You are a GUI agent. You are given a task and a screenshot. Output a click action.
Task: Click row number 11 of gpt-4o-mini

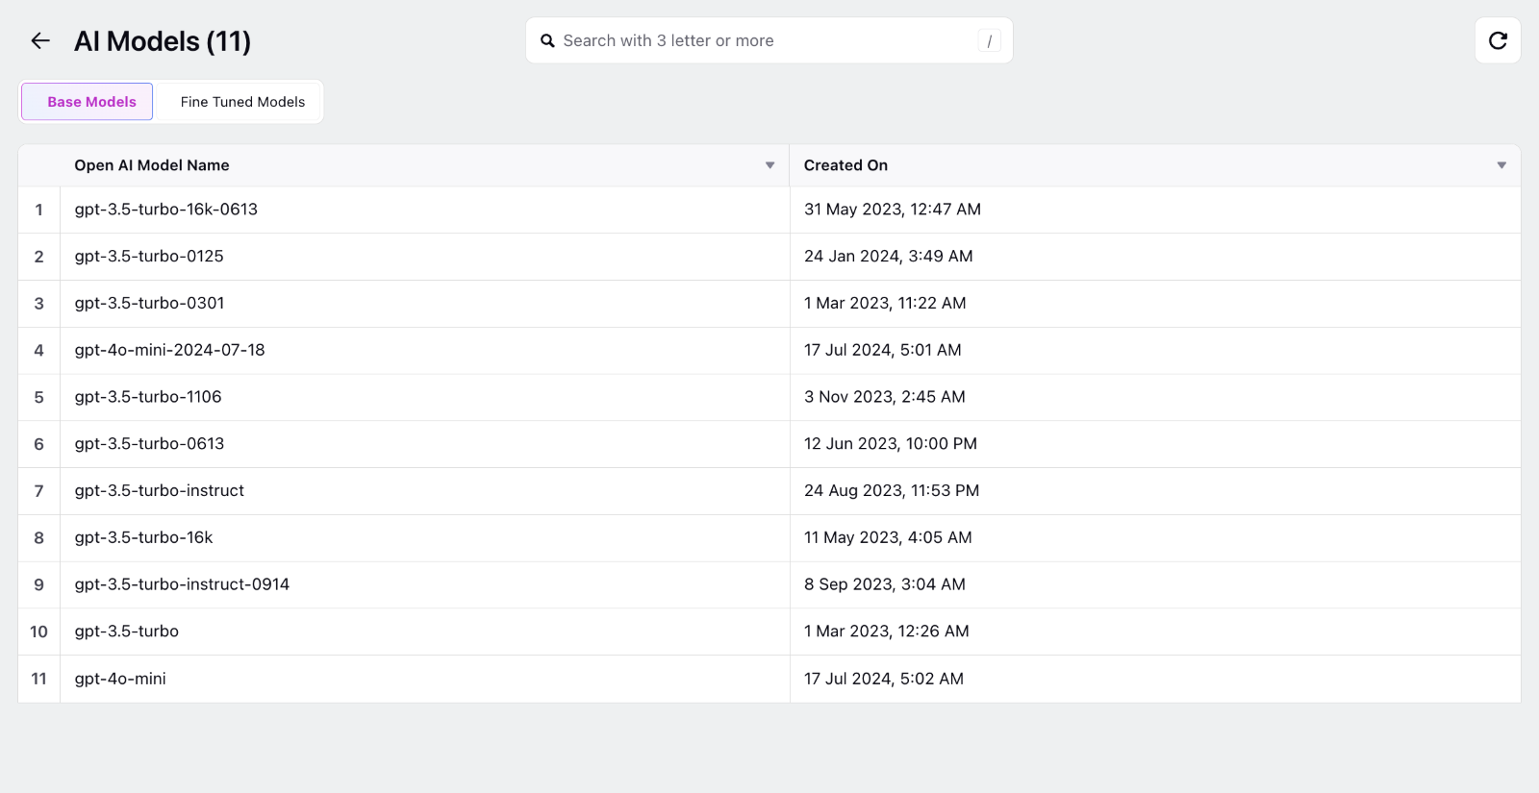[x=38, y=679]
